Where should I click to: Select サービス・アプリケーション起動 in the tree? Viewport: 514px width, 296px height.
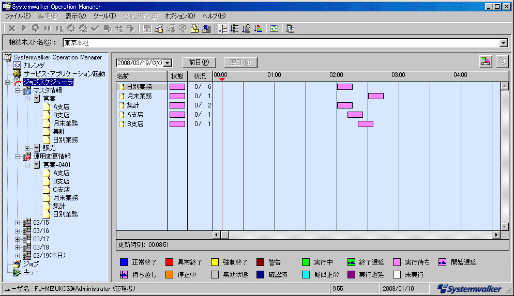(64, 74)
